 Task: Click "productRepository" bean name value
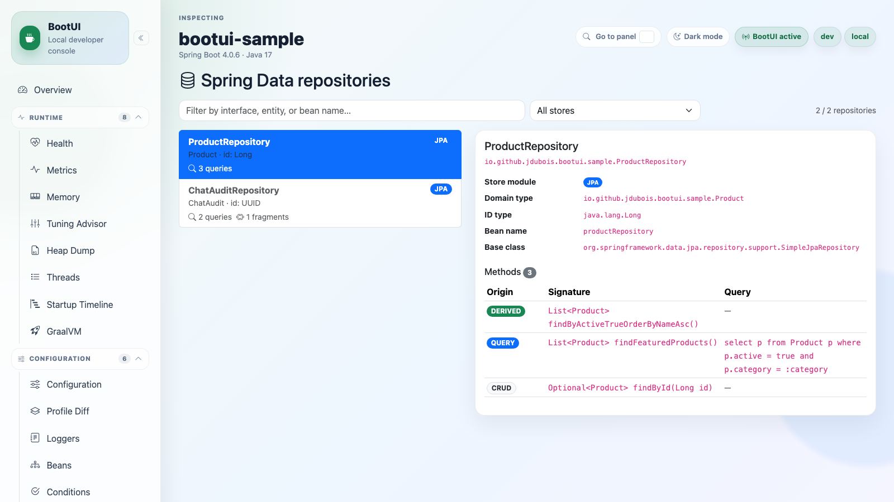(618, 231)
